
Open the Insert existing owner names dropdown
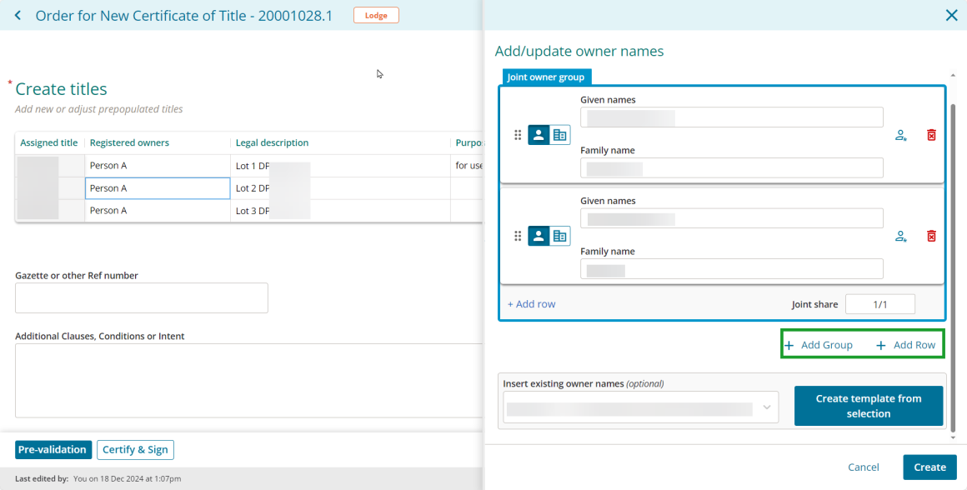click(x=641, y=407)
